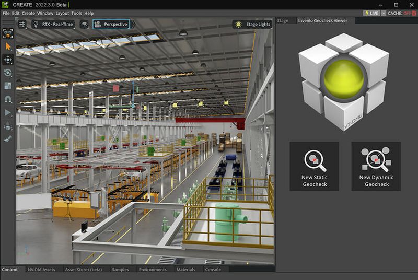The width and height of the screenshot is (418, 280).
Task: Open the Stage Lights menu
Action: coord(252,24)
